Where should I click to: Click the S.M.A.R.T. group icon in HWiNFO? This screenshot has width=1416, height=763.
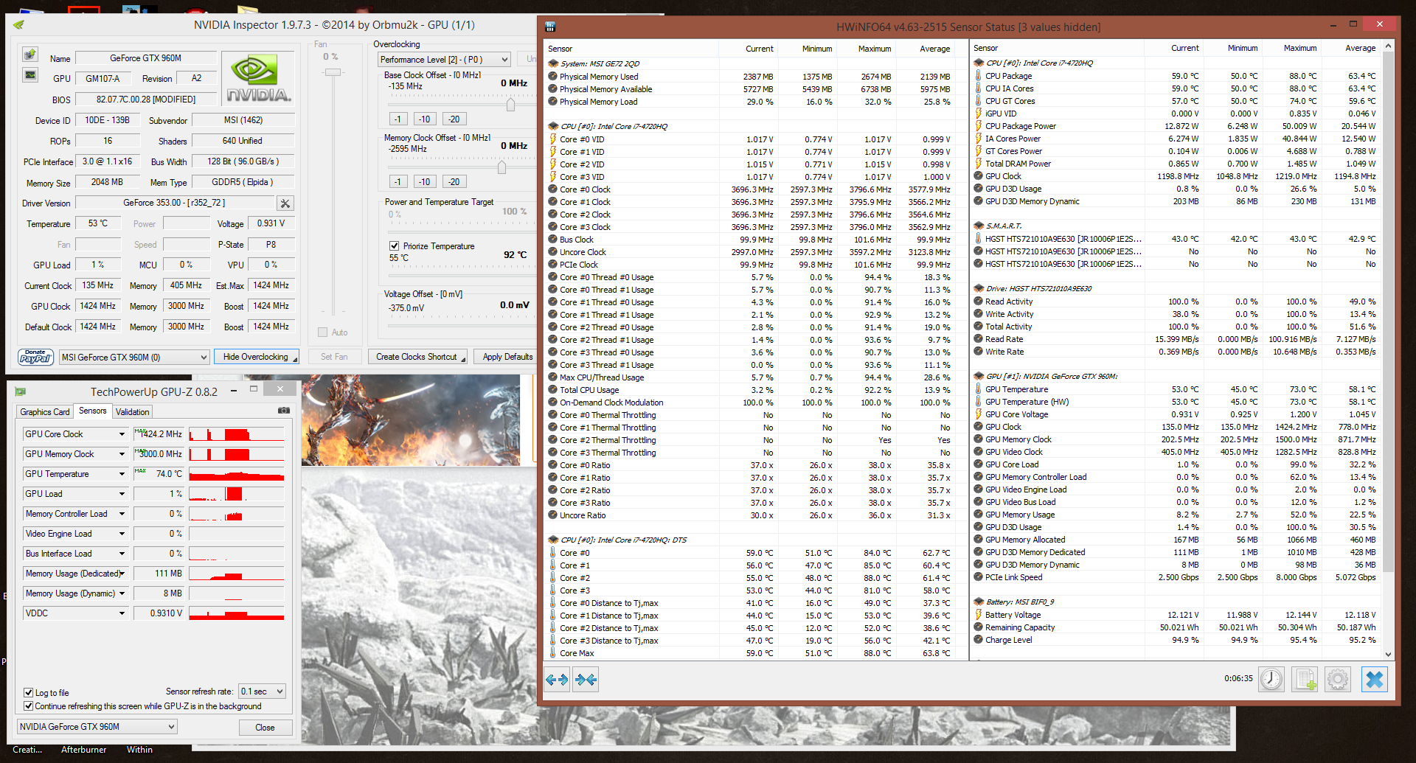978,226
